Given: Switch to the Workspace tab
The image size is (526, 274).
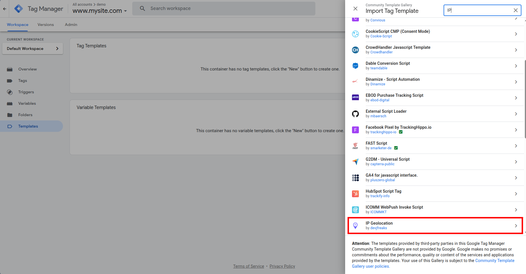Looking at the screenshot, I should [17, 25].
